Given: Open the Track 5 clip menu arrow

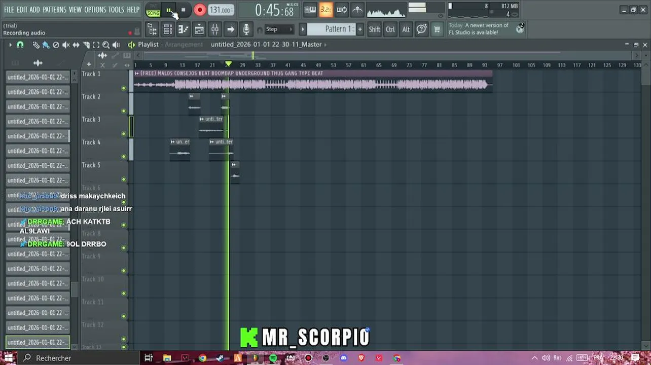Looking at the screenshot, I should (234, 165).
